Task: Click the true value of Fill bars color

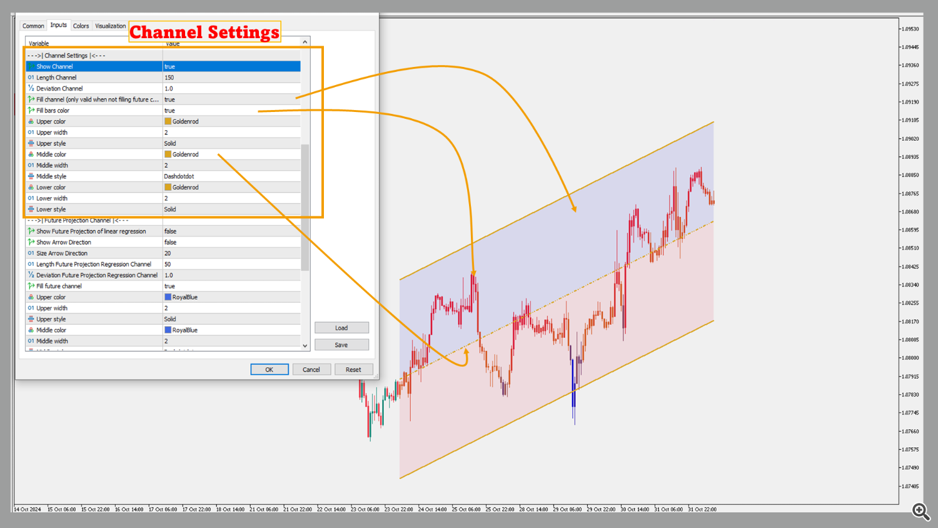Action: [169, 111]
